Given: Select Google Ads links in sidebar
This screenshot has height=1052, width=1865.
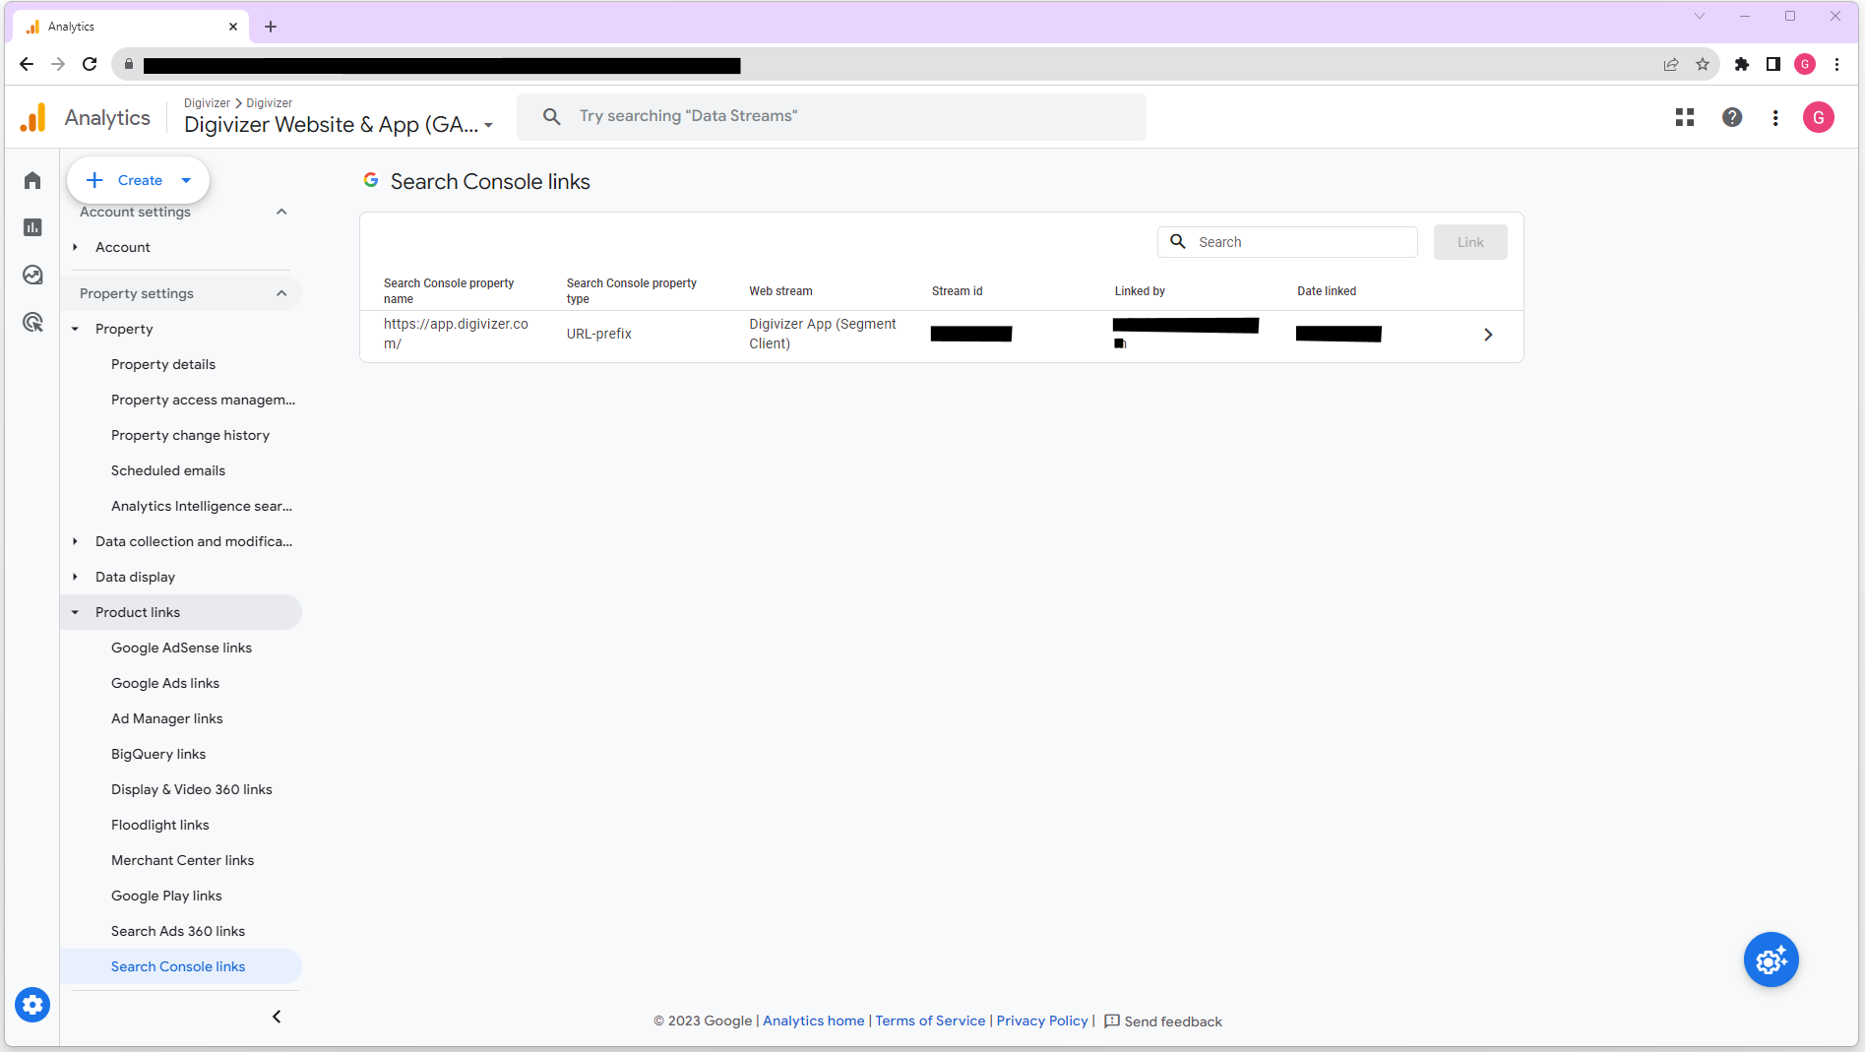Looking at the screenshot, I should point(164,683).
